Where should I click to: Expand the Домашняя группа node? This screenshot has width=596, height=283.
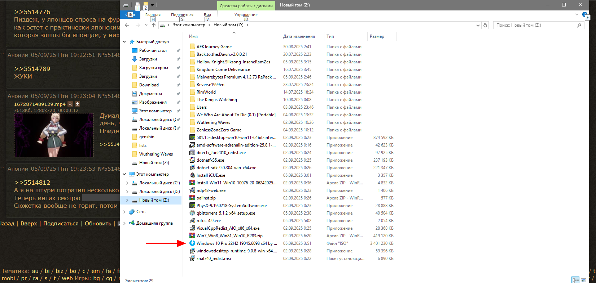coord(124,223)
